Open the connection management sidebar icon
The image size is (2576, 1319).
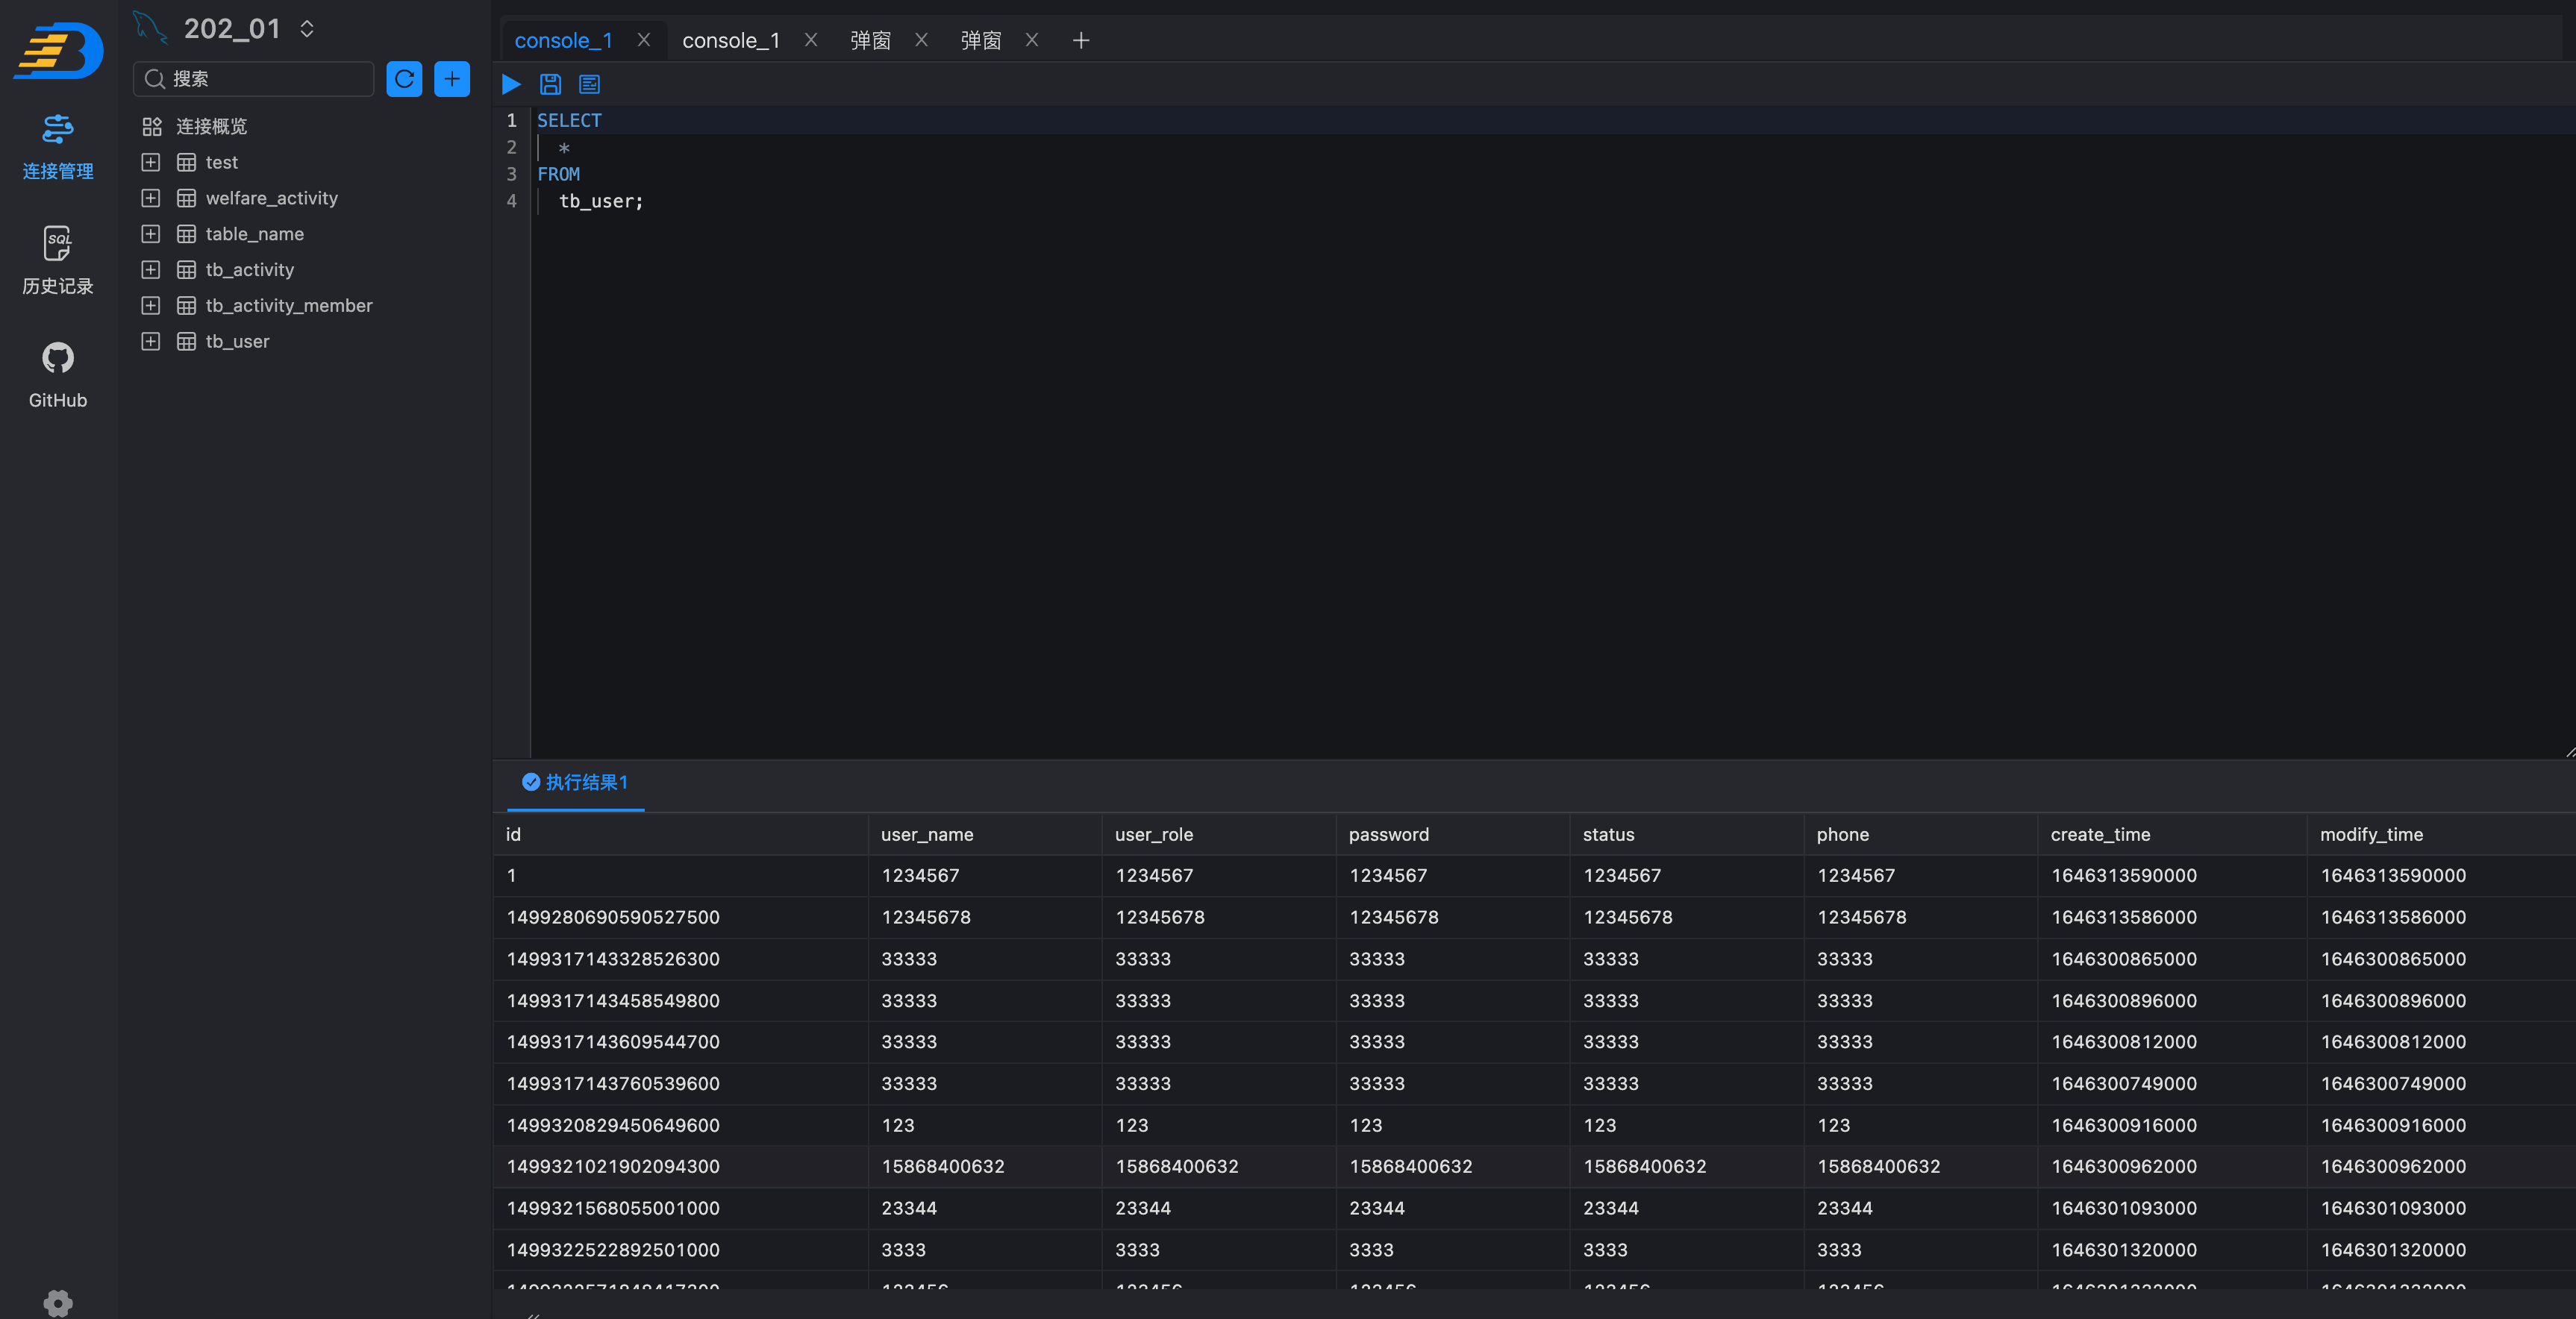pos(58,146)
